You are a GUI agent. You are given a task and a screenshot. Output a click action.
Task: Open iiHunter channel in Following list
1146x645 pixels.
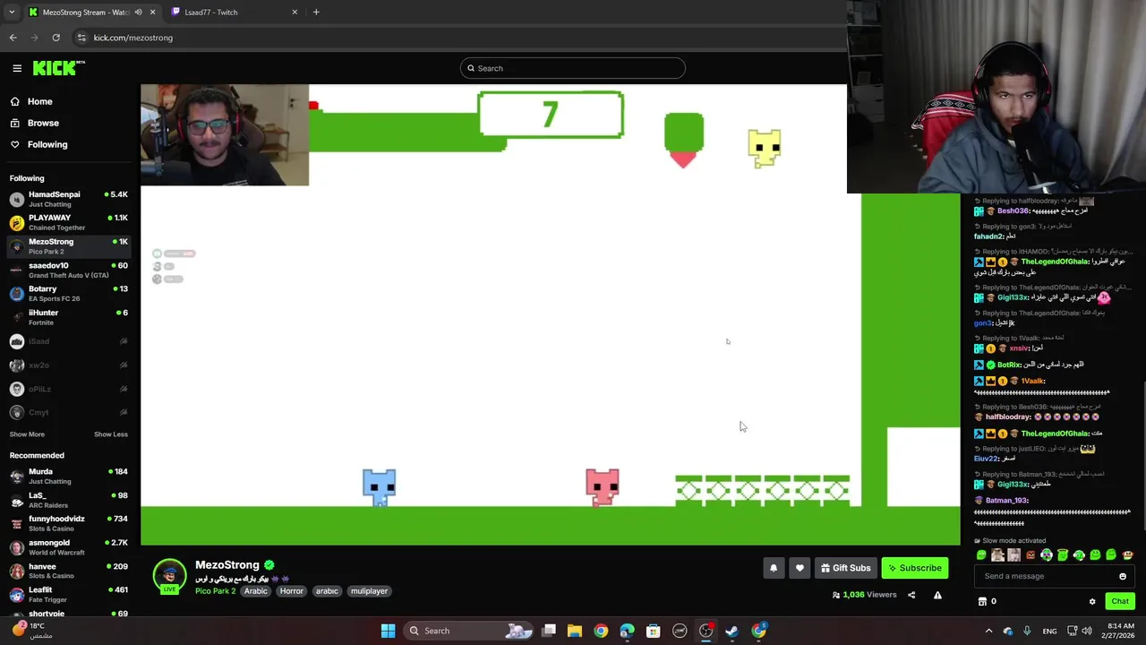coord(69,317)
